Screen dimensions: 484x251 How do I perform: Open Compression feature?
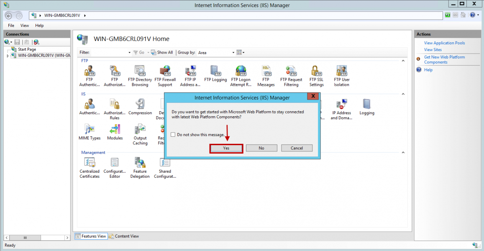coord(140,107)
